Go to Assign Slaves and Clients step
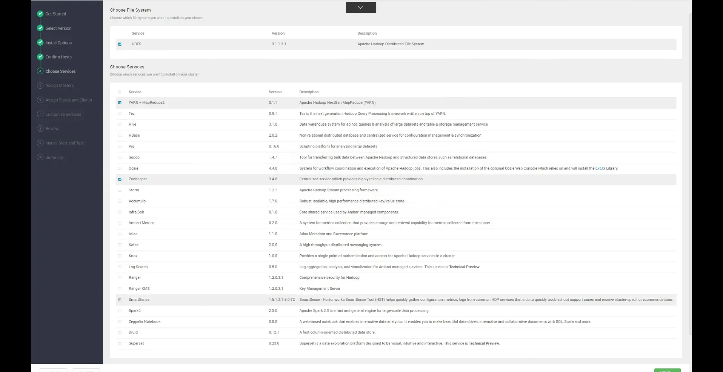The image size is (723, 372). (x=68, y=100)
